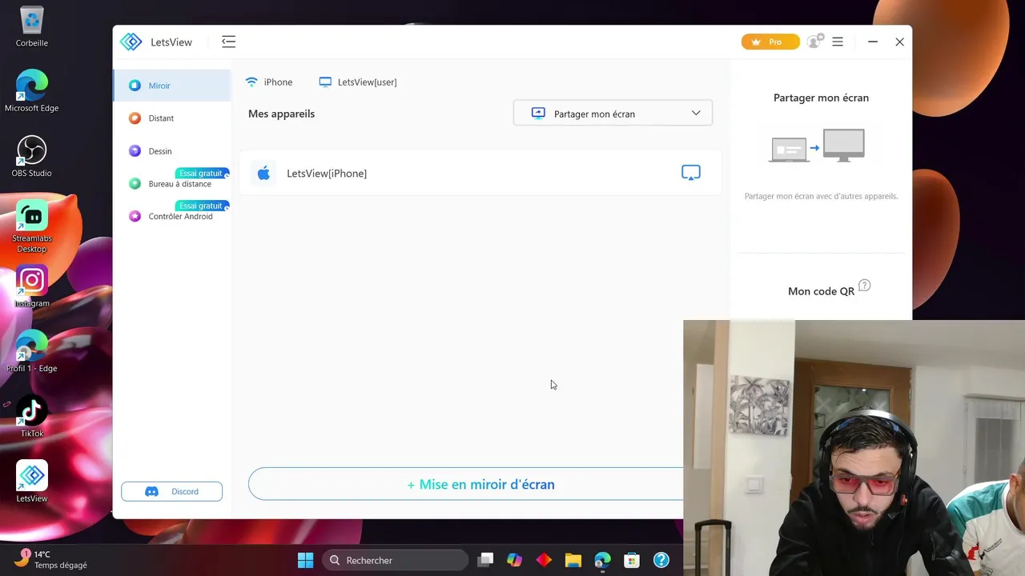The height and width of the screenshot is (576, 1025).
Task: Expand the Partager mon écran dropdown
Action: pyautogui.click(x=613, y=114)
